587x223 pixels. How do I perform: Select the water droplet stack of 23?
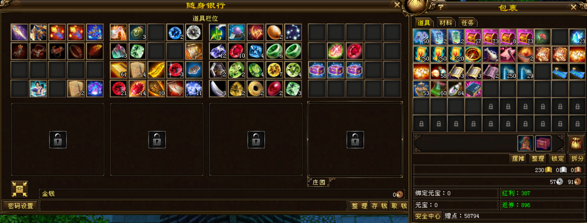pos(577,37)
